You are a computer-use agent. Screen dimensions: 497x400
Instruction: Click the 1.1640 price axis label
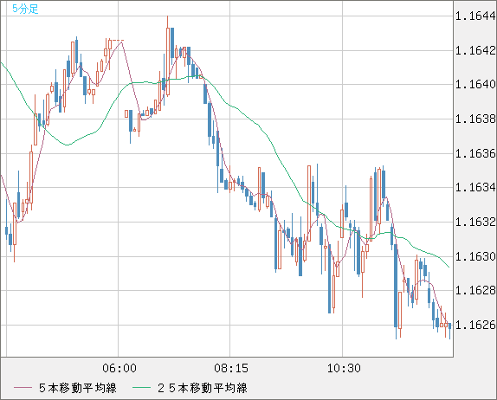click(x=475, y=84)
